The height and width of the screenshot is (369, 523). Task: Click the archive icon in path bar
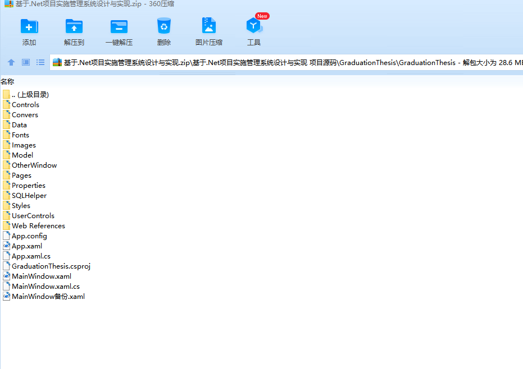tap(57, 62)
